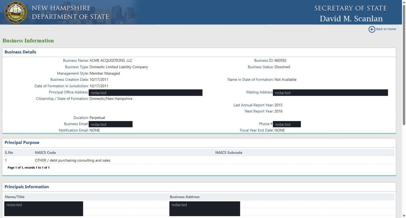
Task: Click the David M. Scanlan name
Action: [351, 19]
